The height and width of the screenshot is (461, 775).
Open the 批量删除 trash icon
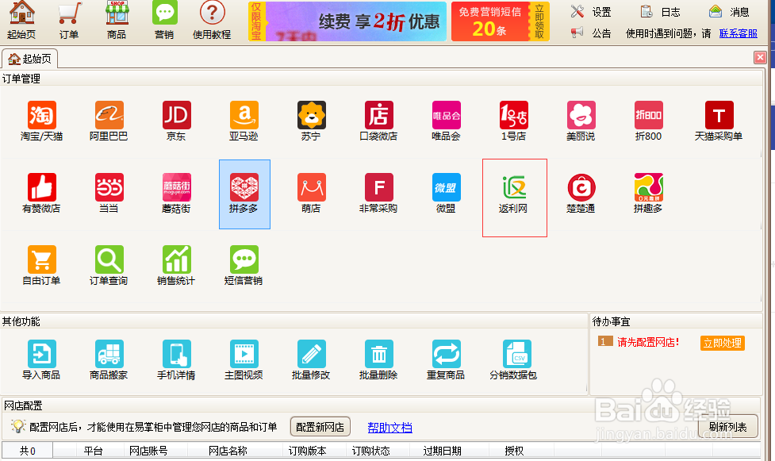(x=378, y=360)
